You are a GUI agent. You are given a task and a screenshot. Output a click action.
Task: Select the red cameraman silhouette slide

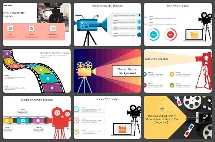178,71
